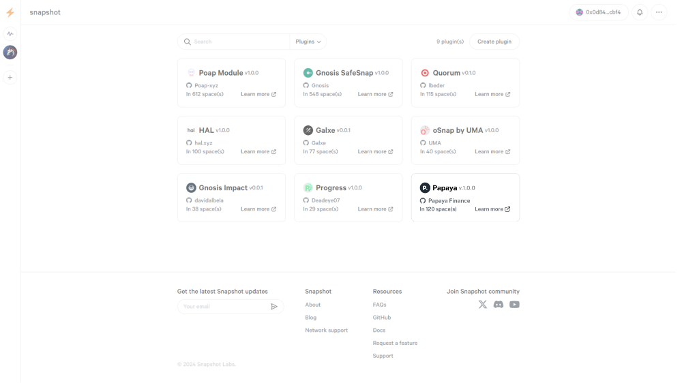The height and width of the screenshot is (383, 682).
Task: Submit email with the paper-plane send icon
Action: [274, 307]
